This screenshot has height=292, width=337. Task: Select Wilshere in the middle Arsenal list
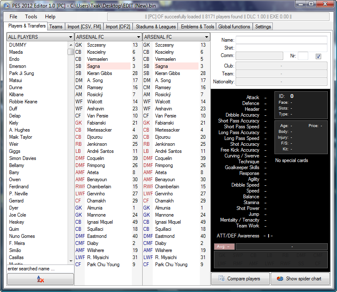(x=96, y=250)
